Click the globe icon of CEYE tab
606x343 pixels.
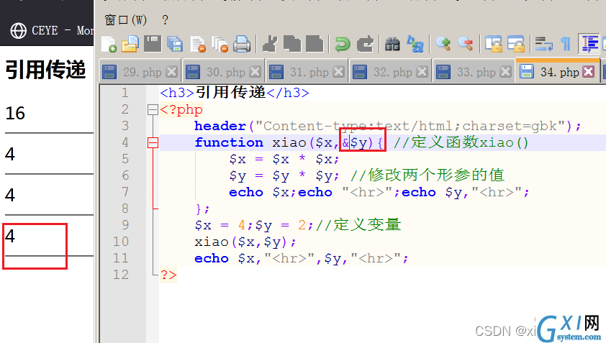tap(19, 30)
